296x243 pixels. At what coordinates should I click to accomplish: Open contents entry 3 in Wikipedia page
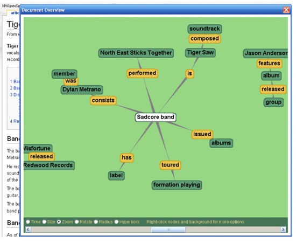tap(15, 95)
